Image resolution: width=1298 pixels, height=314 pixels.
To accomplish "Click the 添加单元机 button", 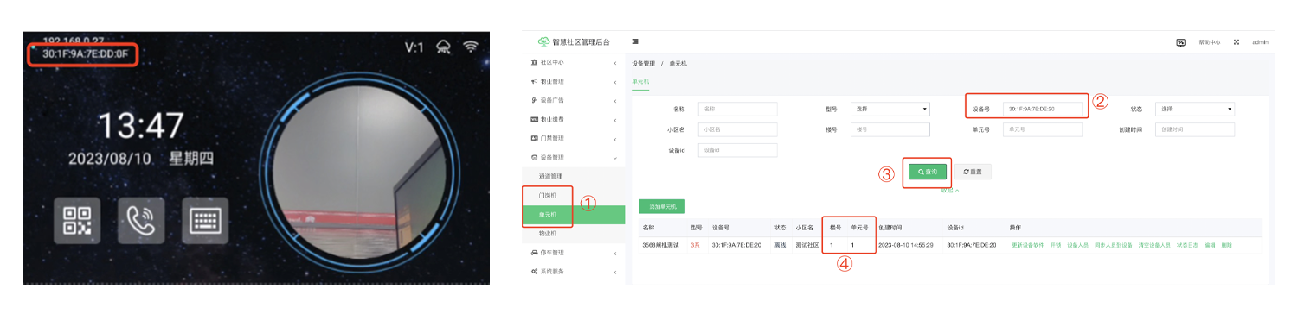I will coord(662,206).
